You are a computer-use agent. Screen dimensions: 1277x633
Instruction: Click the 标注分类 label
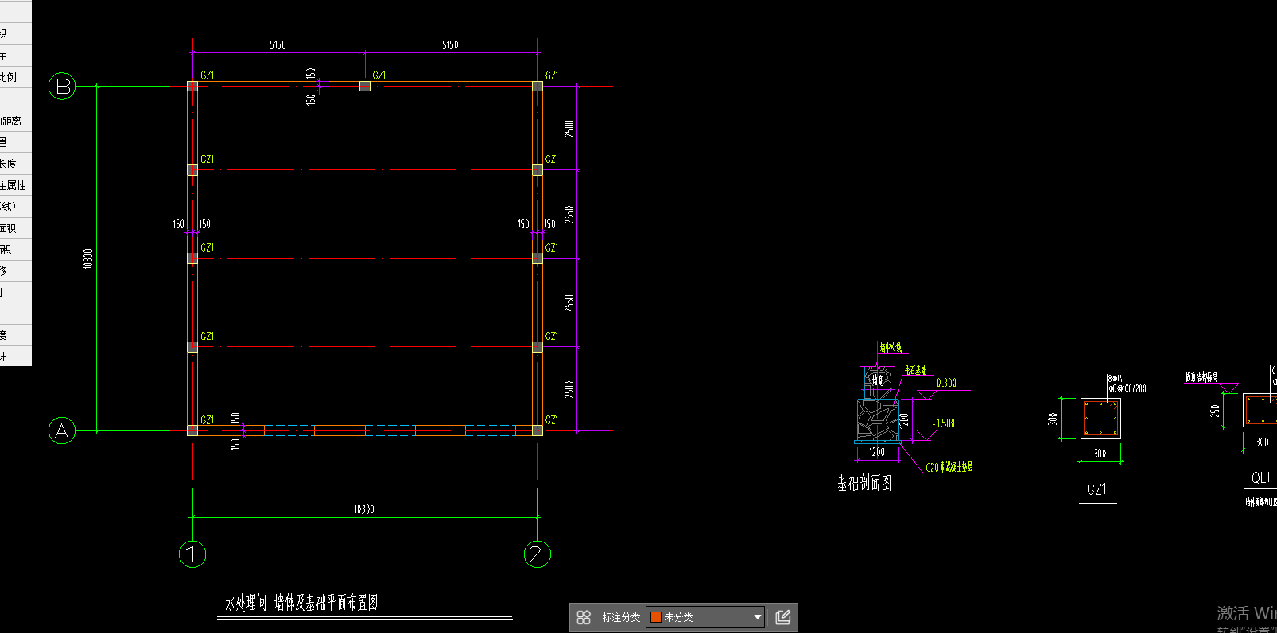[621, 617]
